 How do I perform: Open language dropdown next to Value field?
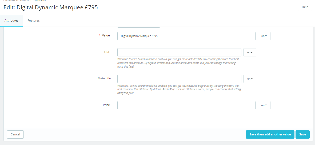264,36
